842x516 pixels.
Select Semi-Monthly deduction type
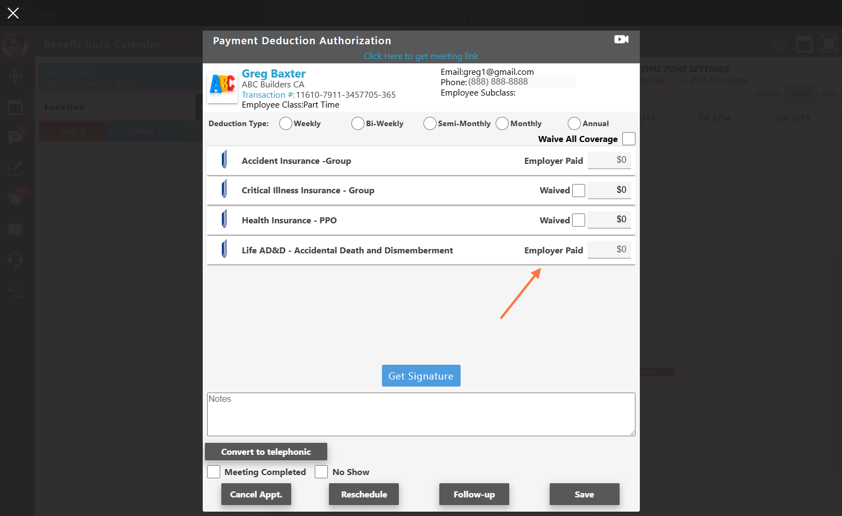click(430, 123)
